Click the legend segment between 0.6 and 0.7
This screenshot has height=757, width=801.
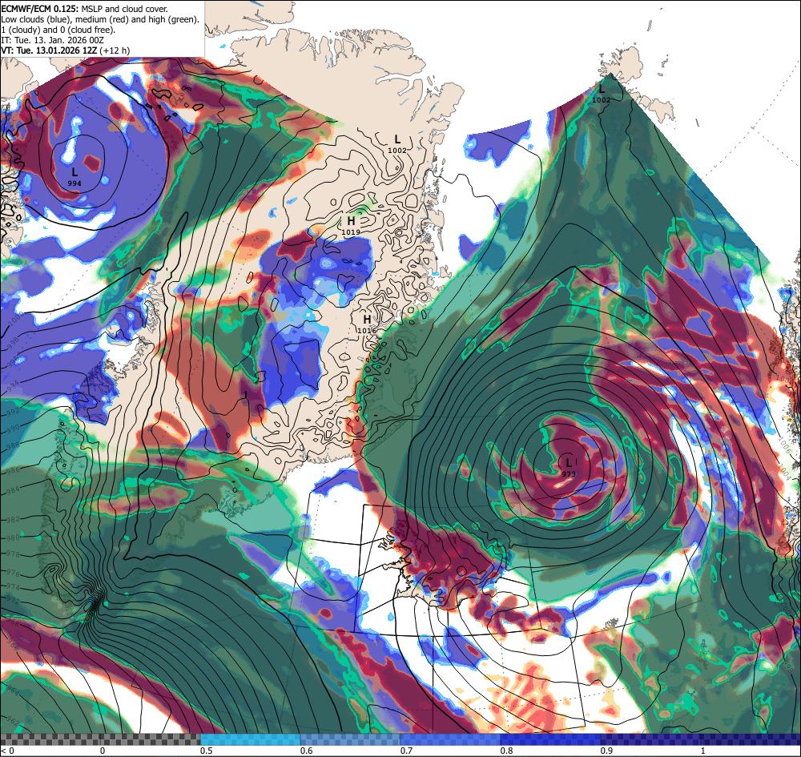tap(351, 739)
